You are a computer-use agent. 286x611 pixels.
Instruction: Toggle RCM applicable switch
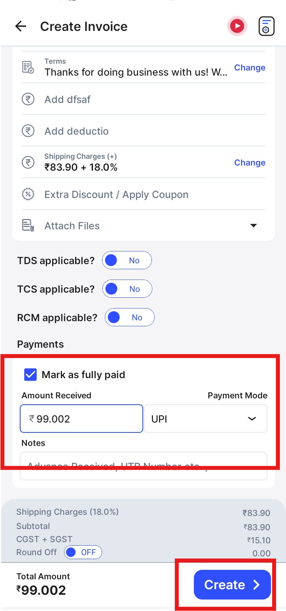click(130, 318)
